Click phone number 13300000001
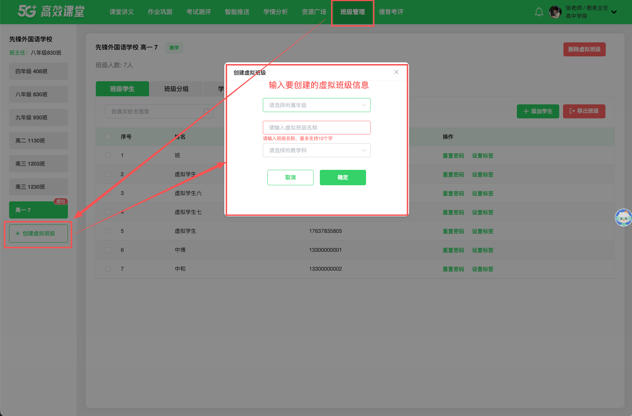Viewport: 632px width, 416px height. (x=325, y=250)
